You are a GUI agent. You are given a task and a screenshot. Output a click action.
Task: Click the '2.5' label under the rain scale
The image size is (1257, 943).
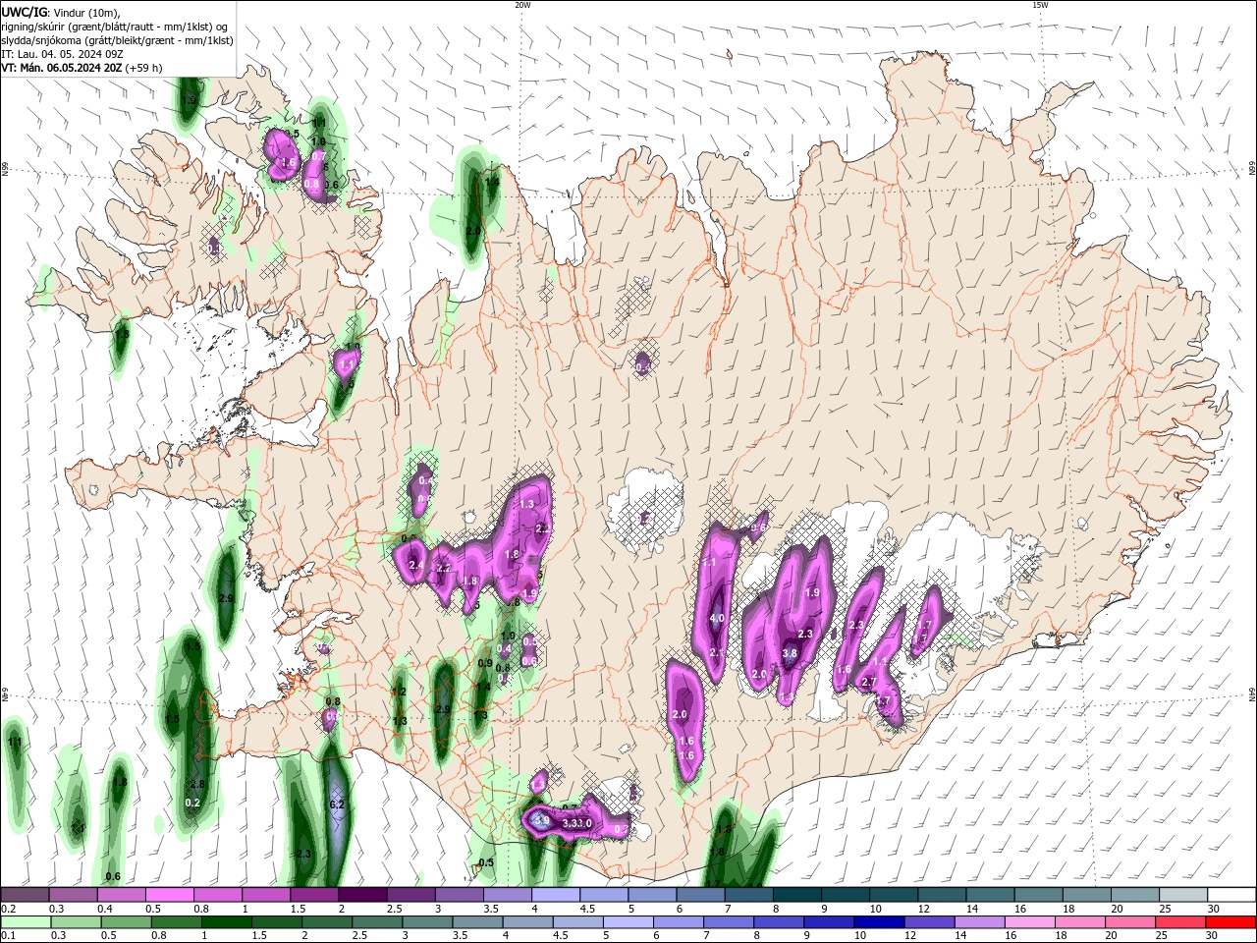[x=360, y=936]
